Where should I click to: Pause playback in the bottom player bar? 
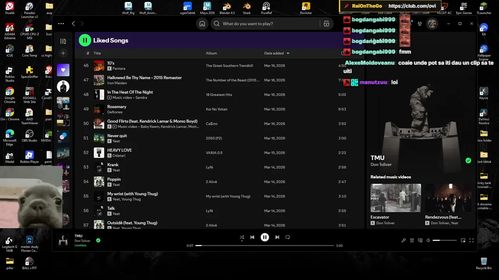point(265,237)
